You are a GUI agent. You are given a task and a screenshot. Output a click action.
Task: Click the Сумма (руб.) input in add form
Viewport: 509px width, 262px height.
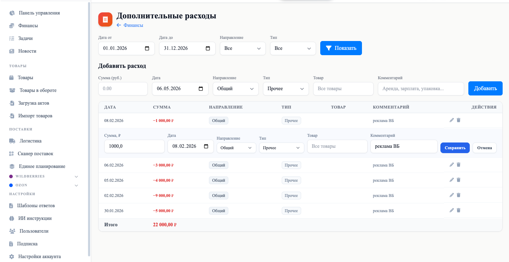(123, 89)
